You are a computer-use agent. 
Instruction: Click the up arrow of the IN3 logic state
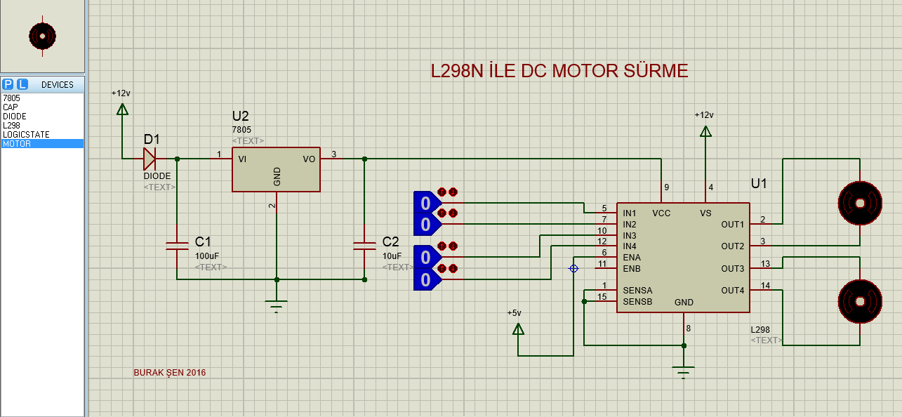(442, 246)
